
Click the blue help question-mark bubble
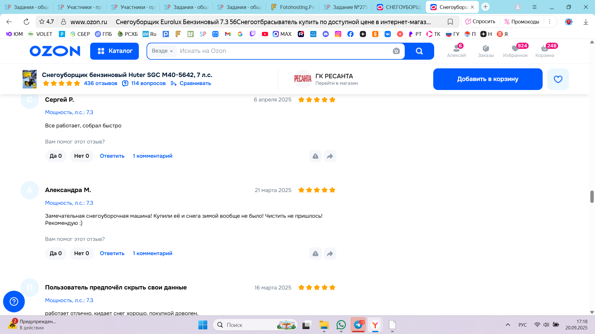tap(14, 301)
